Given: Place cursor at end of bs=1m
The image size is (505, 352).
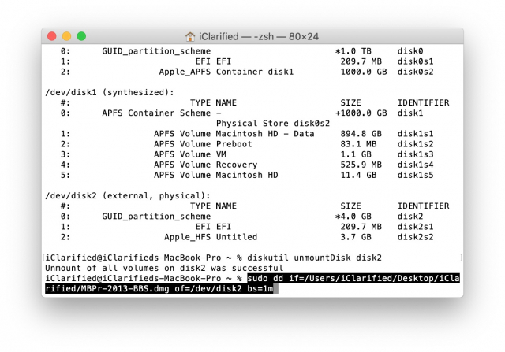Looking at the screenshot, I should 274,289.
